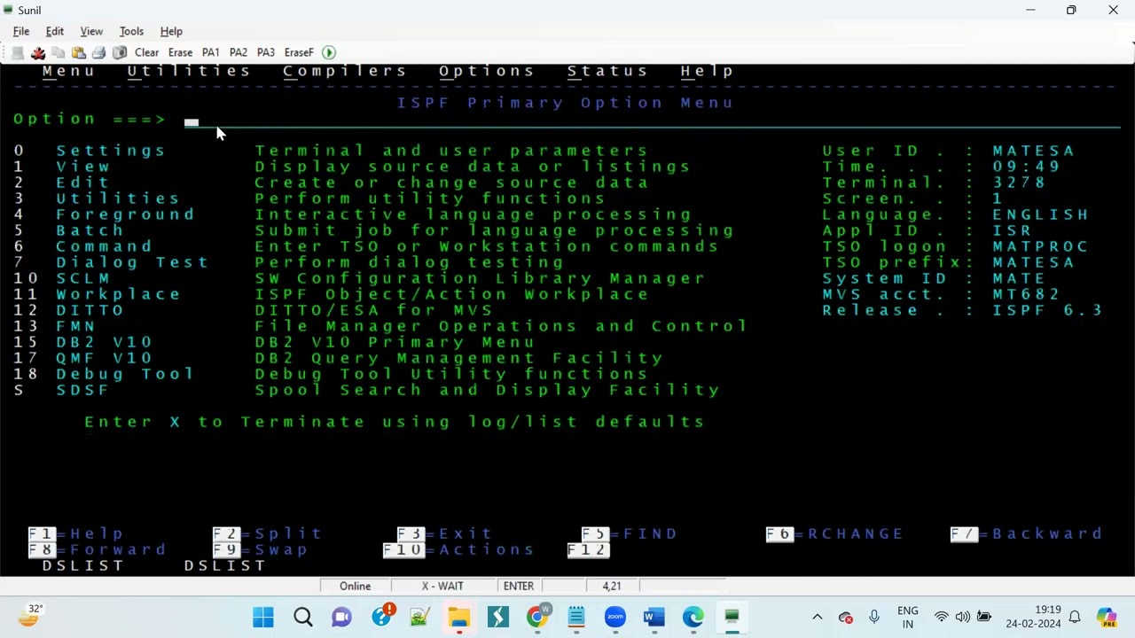1135x638 pixels.
Task: Open Google Chrome from taskbar
Action: 537,617
